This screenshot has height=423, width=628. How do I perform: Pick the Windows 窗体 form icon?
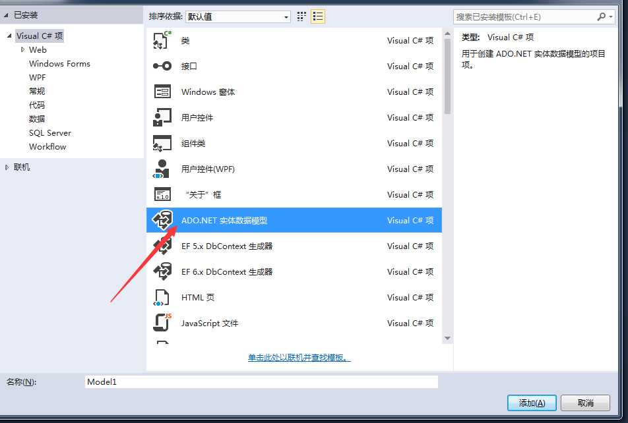tap(162, 92)
